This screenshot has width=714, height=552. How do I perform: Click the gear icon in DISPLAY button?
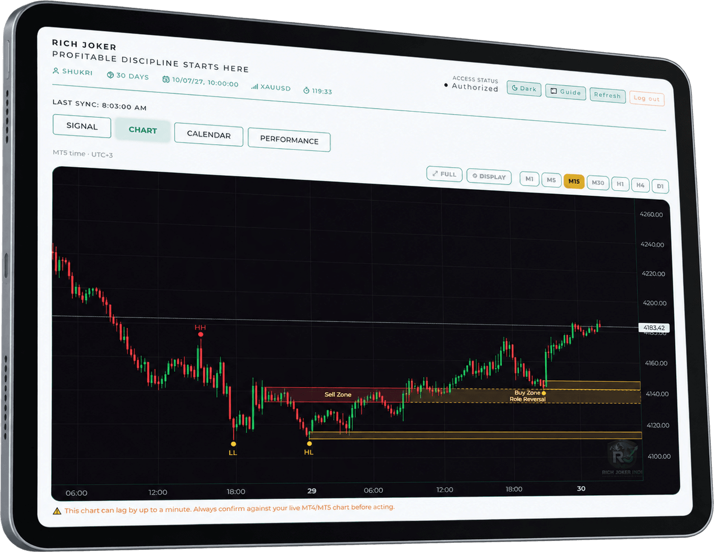pyautogui.click(x=475, y=176)
